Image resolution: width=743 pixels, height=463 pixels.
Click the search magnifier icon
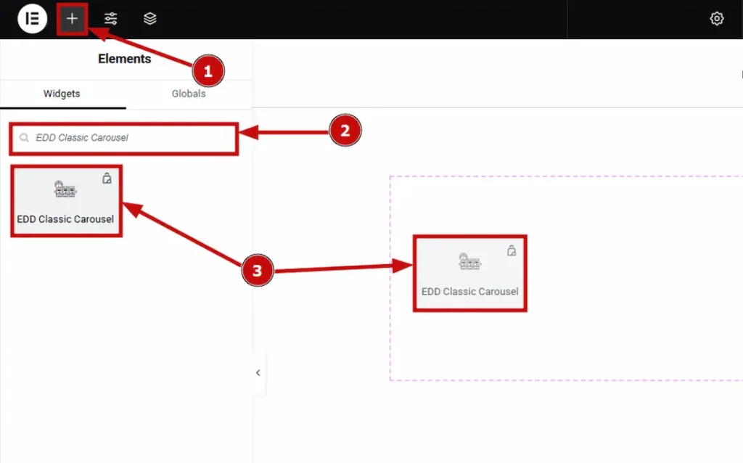pos(24,138)
